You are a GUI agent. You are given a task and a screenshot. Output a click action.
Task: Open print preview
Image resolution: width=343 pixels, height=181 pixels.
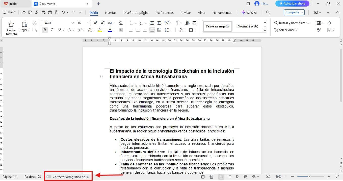coord(50,12)
